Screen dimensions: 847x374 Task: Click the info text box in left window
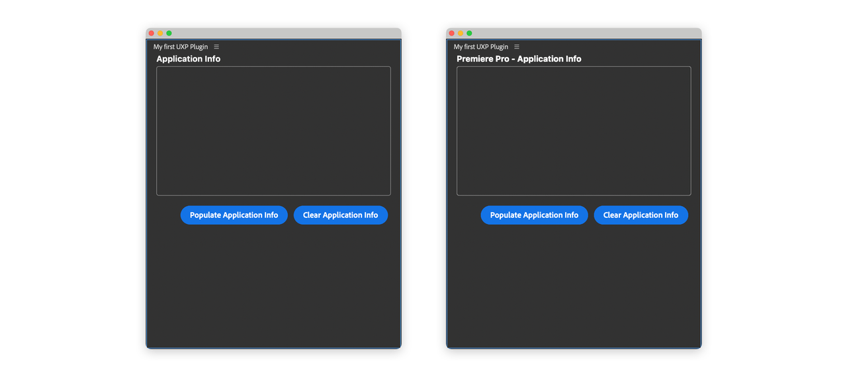pyautogui.click(x=273, y=131)
